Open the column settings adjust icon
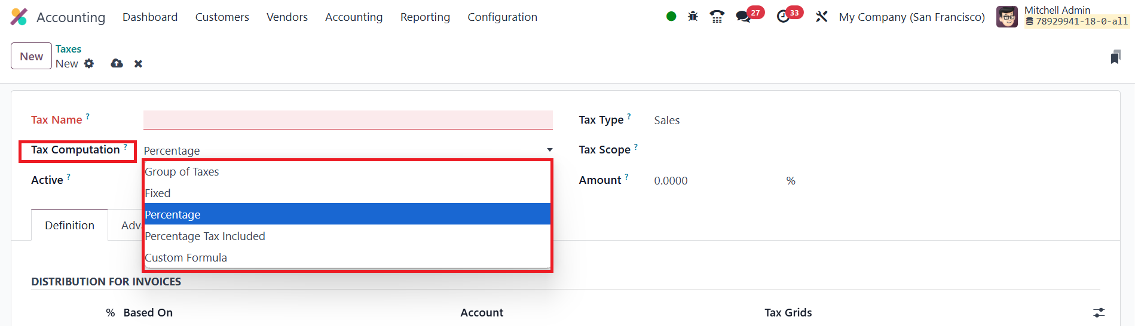The image size is (1135, 326). click(1099, 312)
